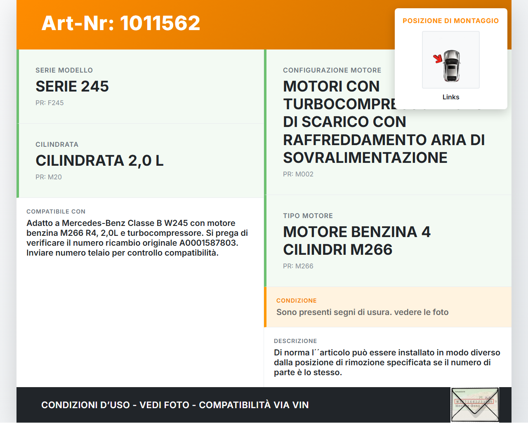Viewport: 528px width, 423px height.
Task: Select the CONDIZIONE label
Action: 297,301
